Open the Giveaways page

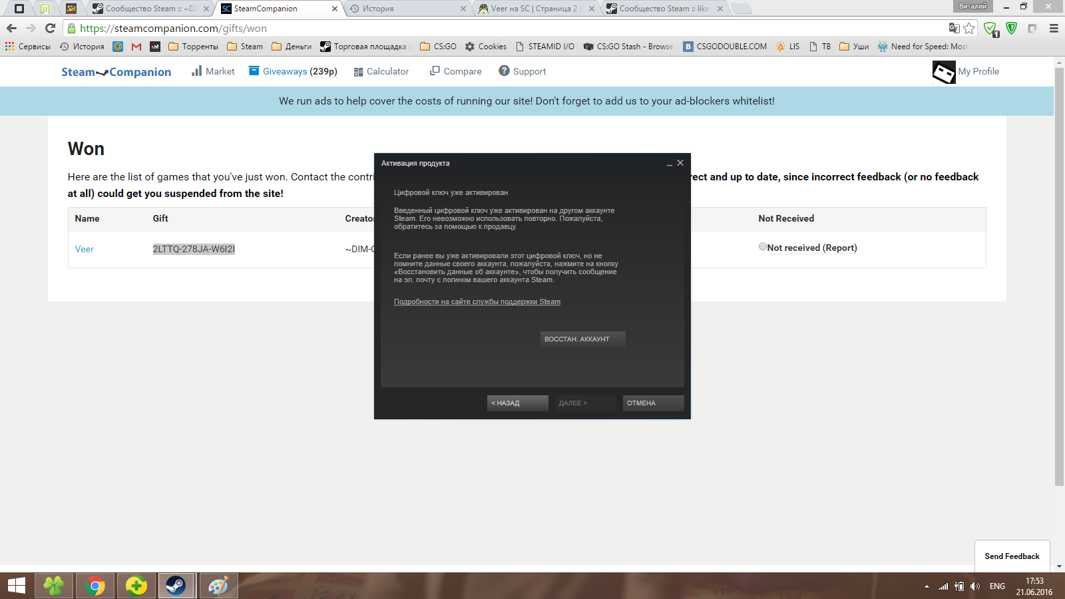293,71
